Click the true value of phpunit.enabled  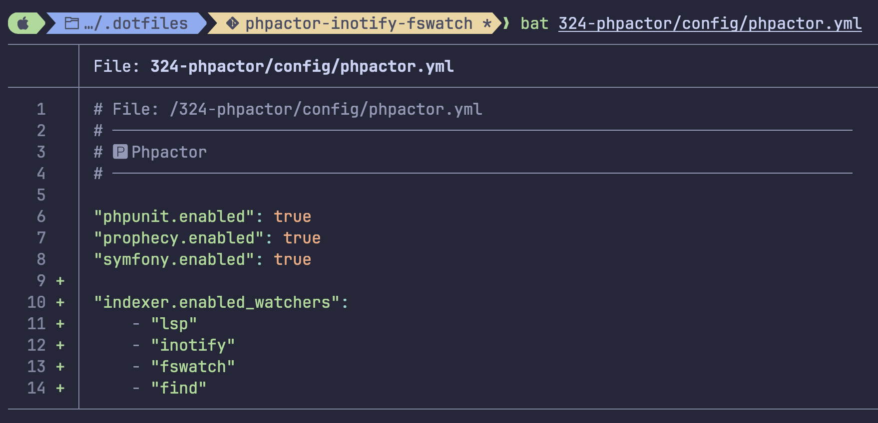[x=293, y=216]
